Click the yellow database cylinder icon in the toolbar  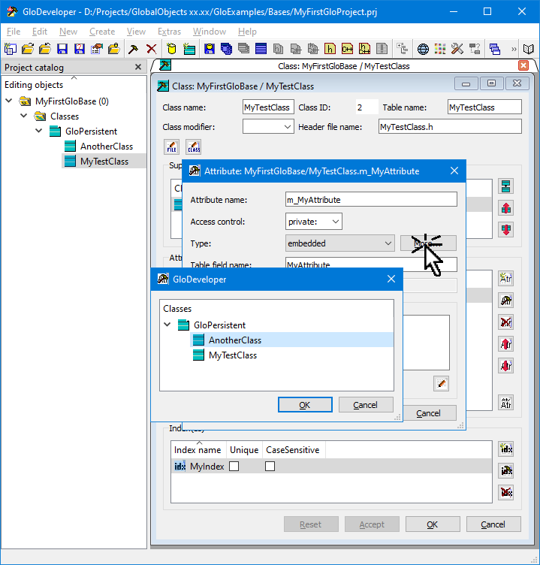[171, 49]
